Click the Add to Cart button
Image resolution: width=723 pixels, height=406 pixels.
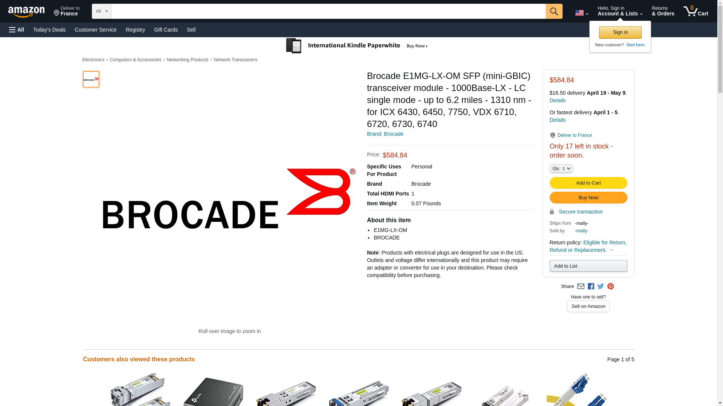tap(588, 183)
